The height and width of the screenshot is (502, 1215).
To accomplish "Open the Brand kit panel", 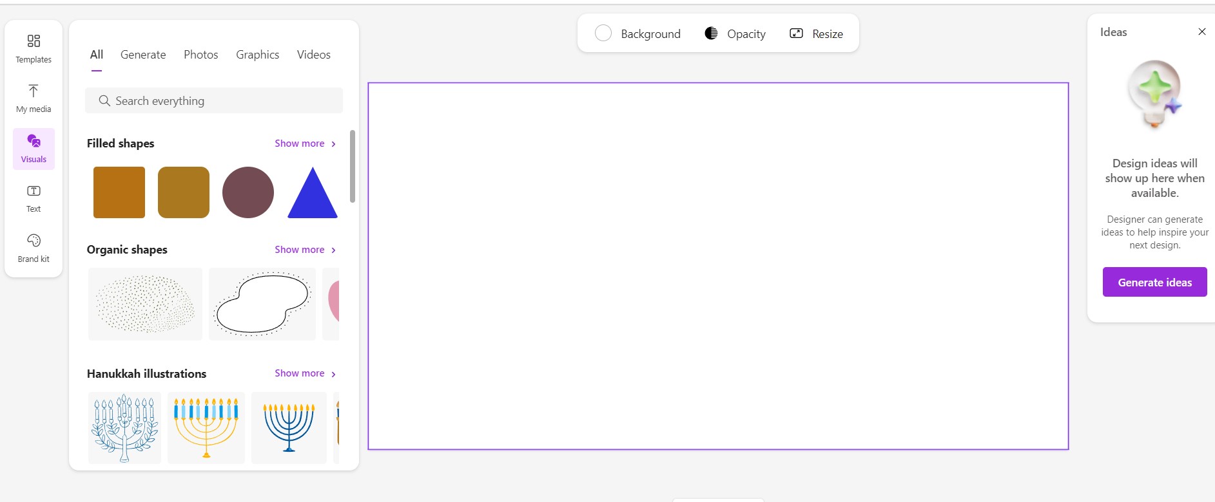I will coord(34,248).
